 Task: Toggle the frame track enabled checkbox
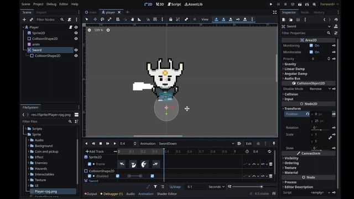90,164
